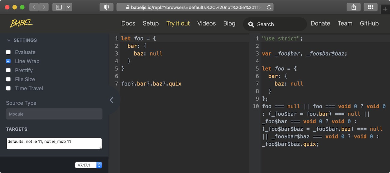Open the Videos page

pos(206,23)
